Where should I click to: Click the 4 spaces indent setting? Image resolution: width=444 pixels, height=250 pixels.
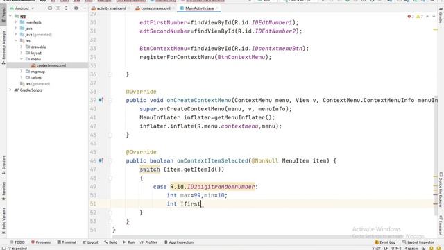coord(411,249)
